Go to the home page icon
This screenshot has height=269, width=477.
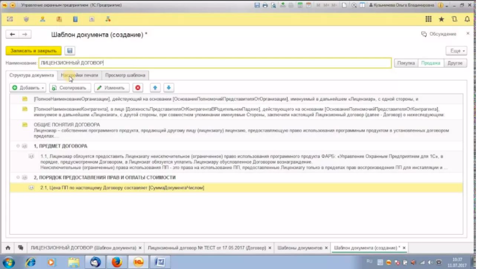pyautogui.click(x=8, y=248)
